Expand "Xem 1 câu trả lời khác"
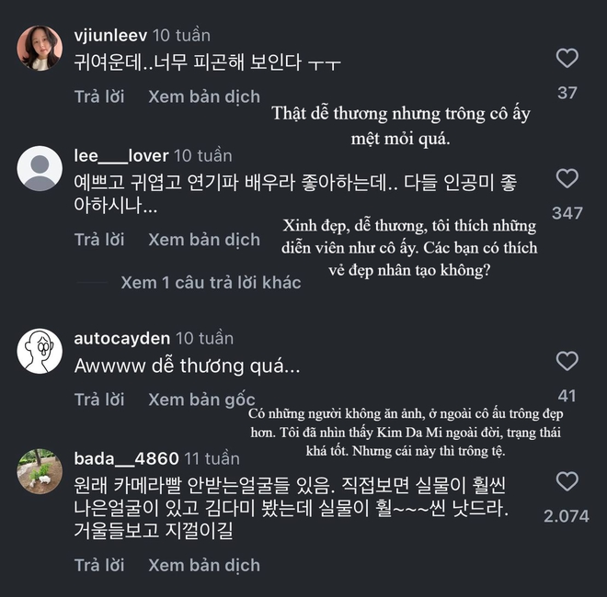 pyautogui.click(x=211, y=283)
